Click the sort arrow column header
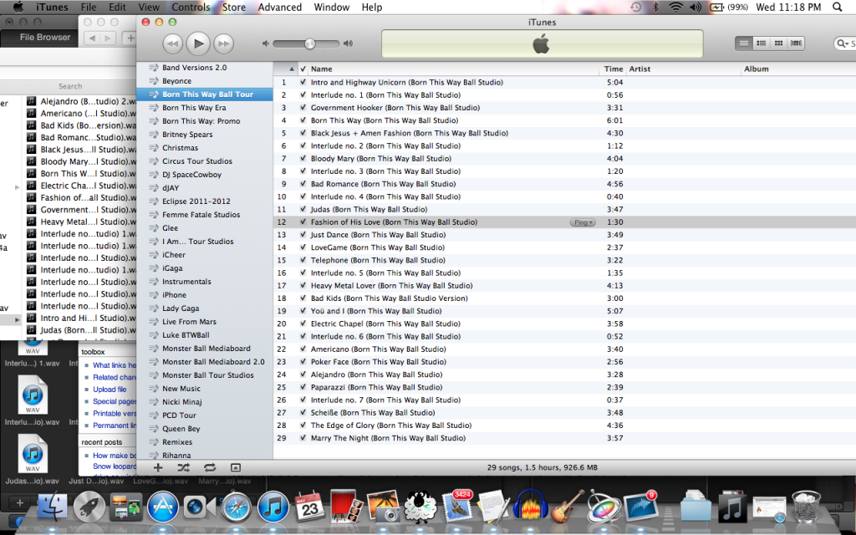 (291, 69)
